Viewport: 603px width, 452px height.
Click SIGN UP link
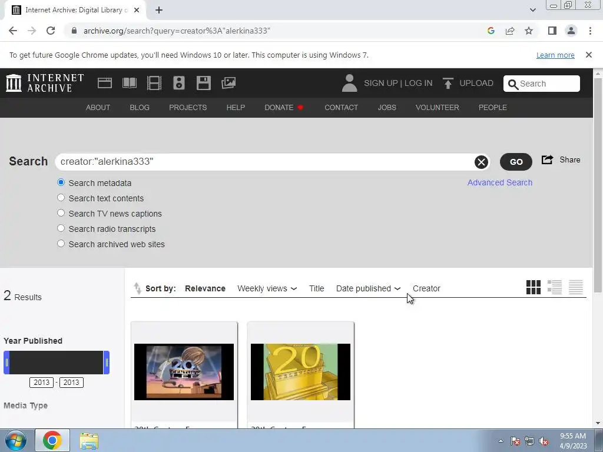point(381,83)
